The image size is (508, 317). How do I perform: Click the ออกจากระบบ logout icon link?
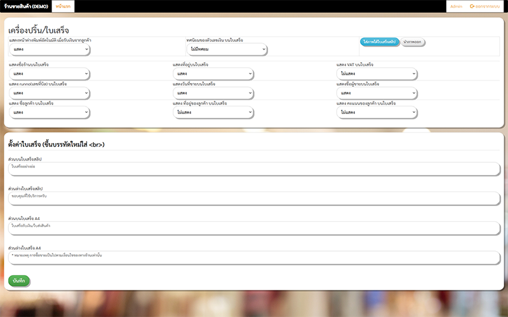click(x=485, y=6)
